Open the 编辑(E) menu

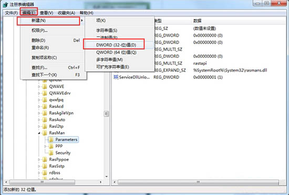click(x=28, y=13)
